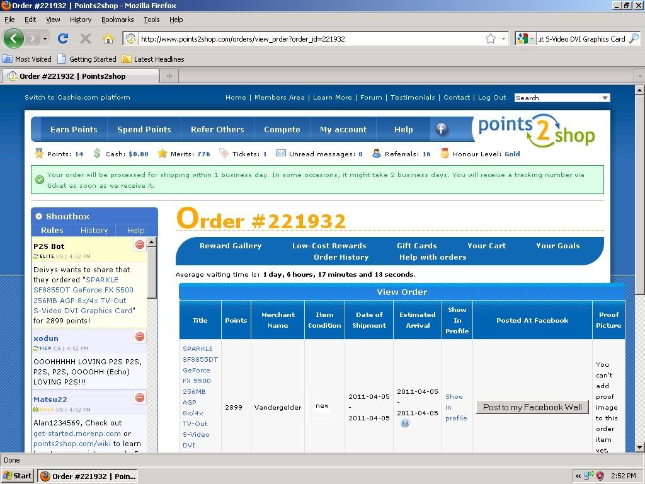Click the points2shop logo
The height and width of the screenshot is (484, 645).
[537, 131]
